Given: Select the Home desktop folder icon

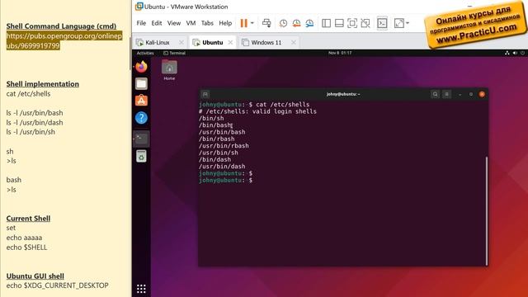Looking at the screenshot, I should coord(169,70).
